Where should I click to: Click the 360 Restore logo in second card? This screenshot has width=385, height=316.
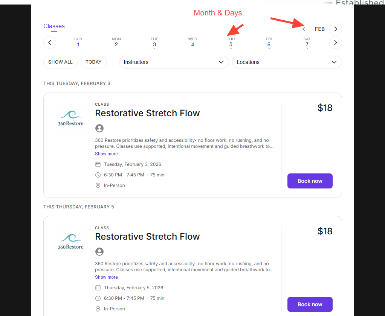click(x=71, y=242)
